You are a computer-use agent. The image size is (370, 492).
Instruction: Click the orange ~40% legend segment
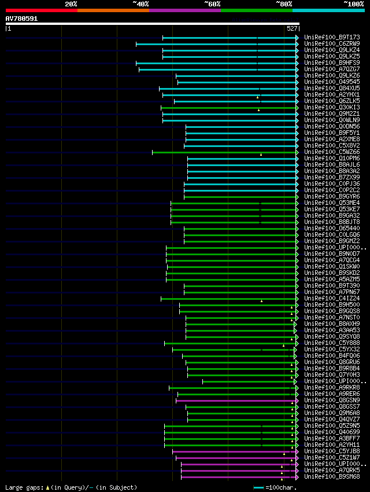[x=113, y=10]
